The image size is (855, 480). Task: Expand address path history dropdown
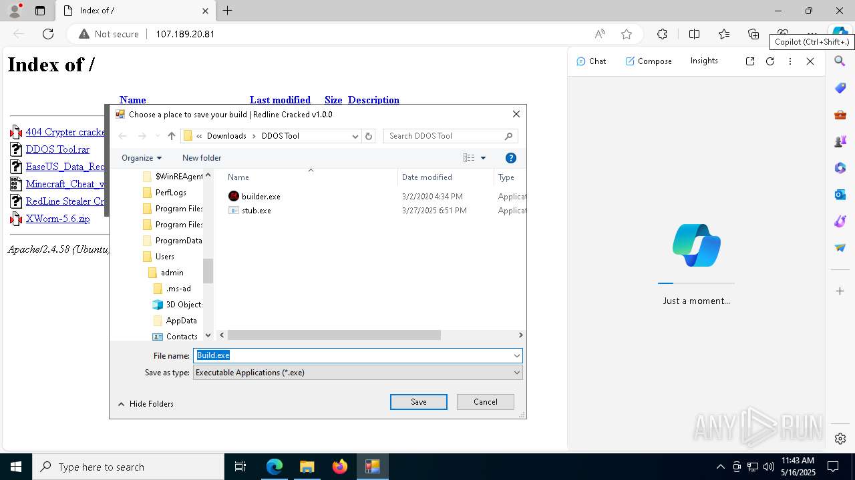(355, 136)
